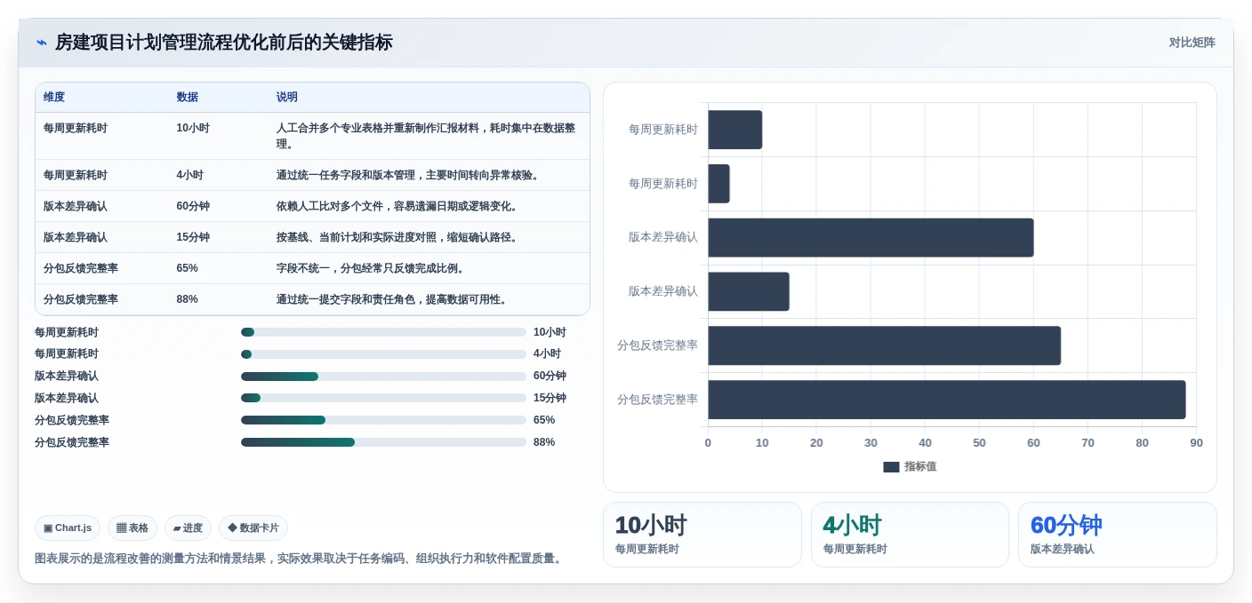This screenshot has height=603, width=1252.
Task: Click the progress bar labeled 60分钟
Action: 383,377
